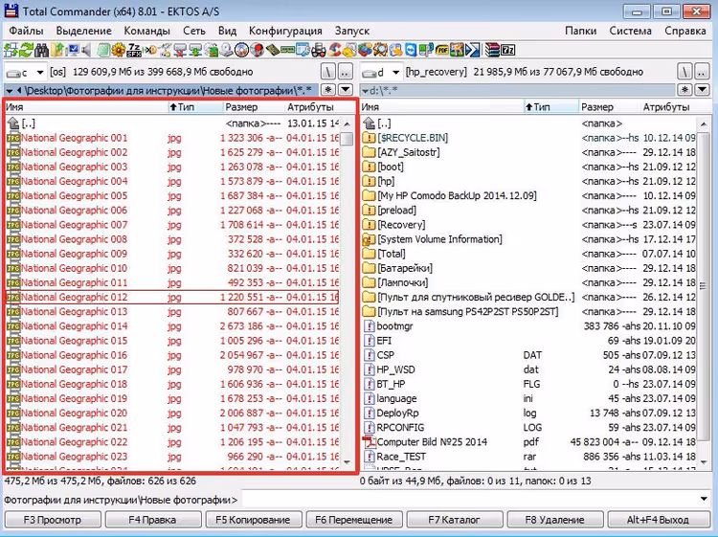Click the sunflower toolbar icon
718x537 pixels.
(118, 50)
